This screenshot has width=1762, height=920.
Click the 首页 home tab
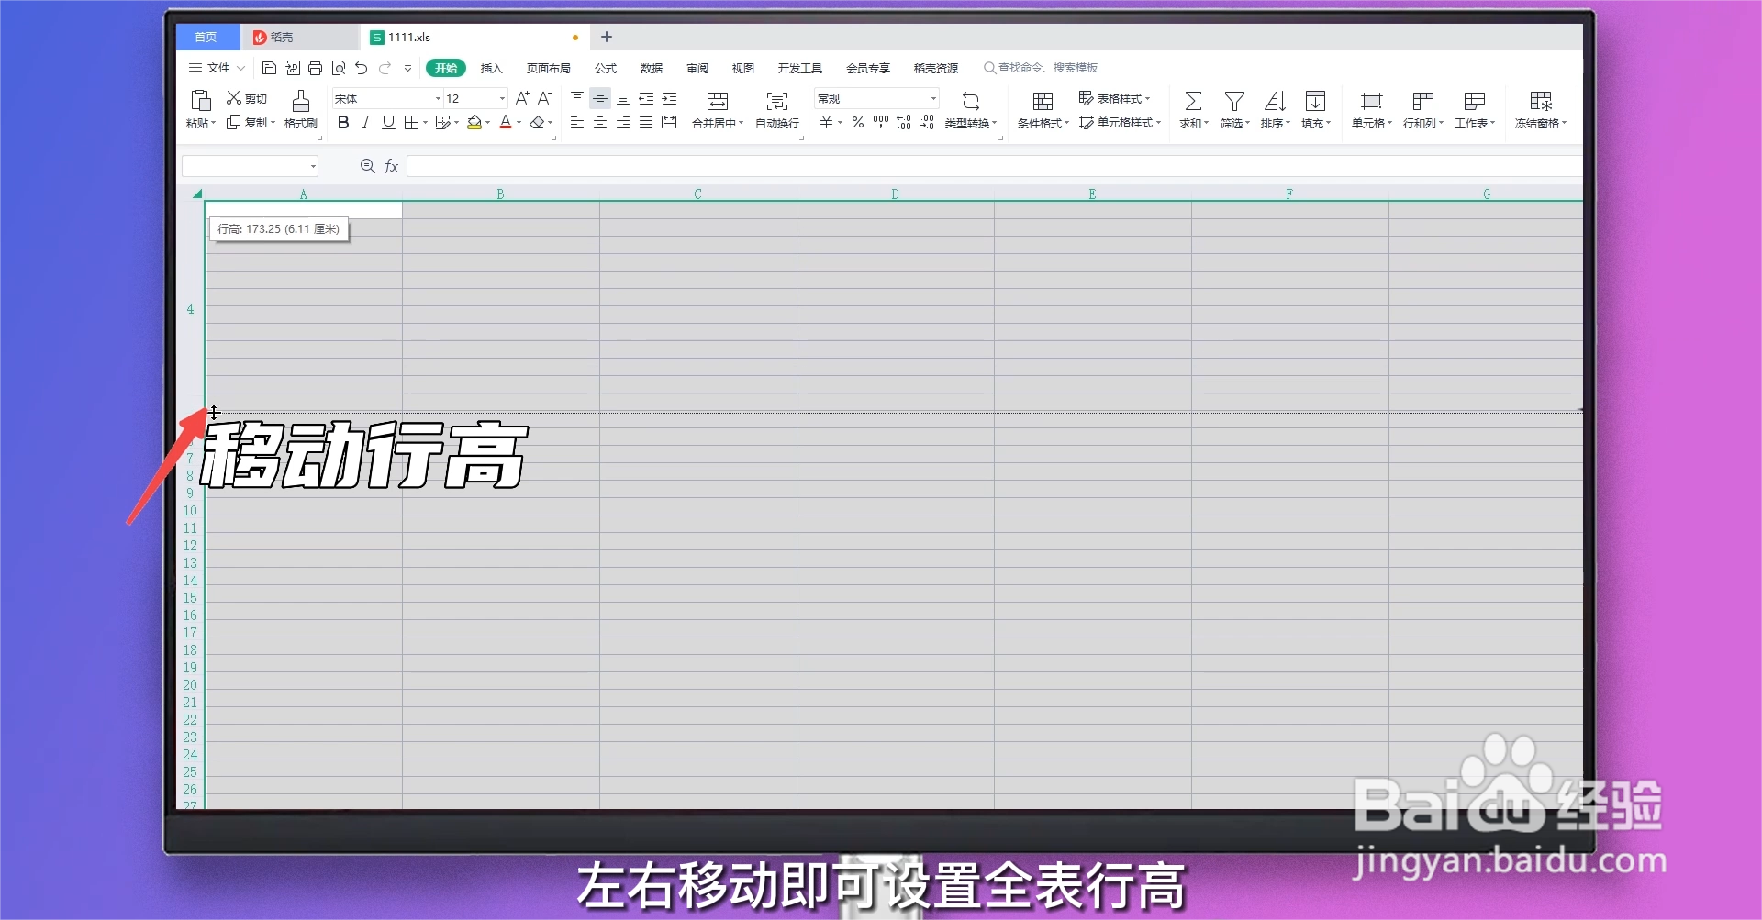pyautogui.click(x=207, y=37)
